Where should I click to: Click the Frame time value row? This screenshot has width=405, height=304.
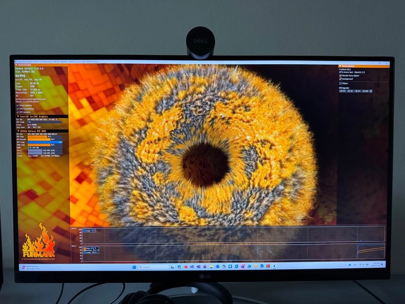pyautogui.click(x=28, y=90)
